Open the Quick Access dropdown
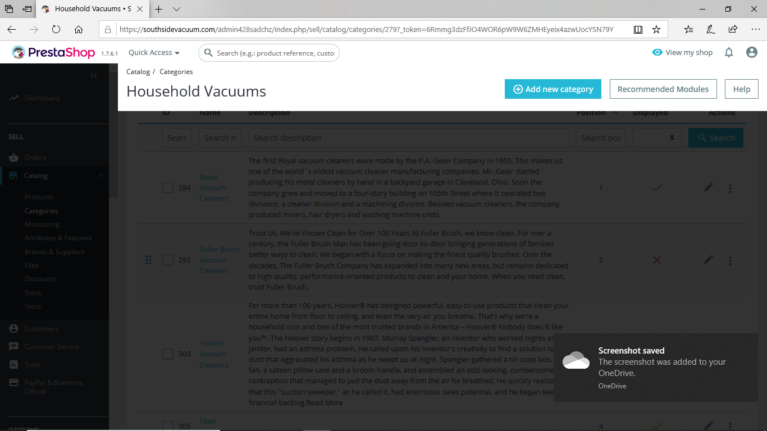Image resolution: width=767 pixels, height=431 pixels. click(154, 53)
